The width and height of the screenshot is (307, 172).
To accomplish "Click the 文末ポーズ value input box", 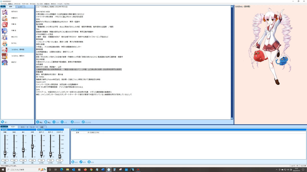I will 60,160.
